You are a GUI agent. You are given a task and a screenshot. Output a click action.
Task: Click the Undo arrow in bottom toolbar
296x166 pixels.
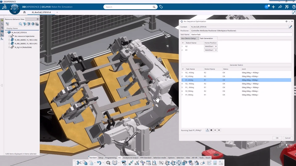click(x=99, y=163)
